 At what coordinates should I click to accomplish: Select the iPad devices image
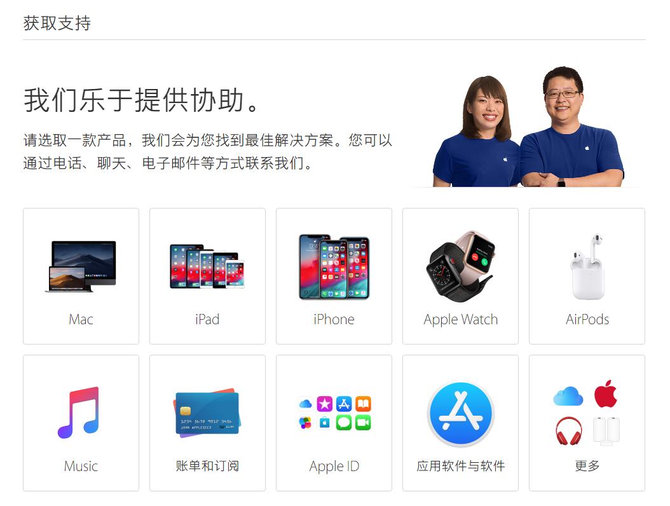pos(207,266)
